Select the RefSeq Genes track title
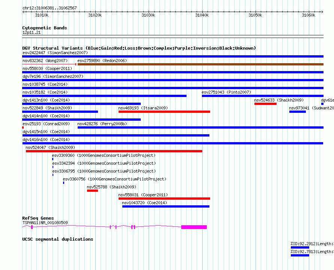This screenshot has height=270, width=334. (38, 218)
